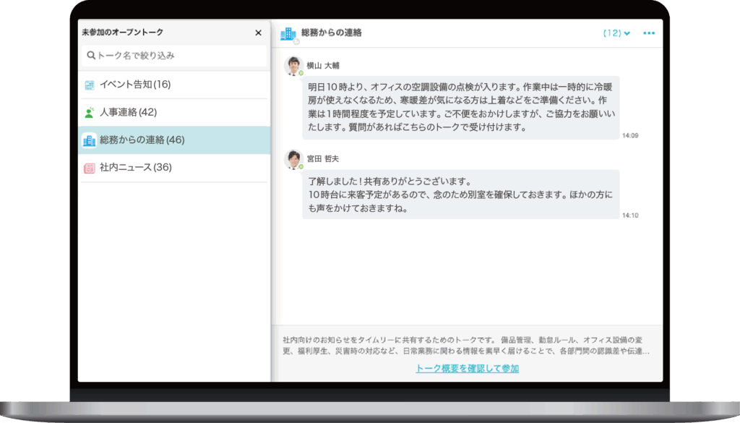Click the トーク概要を確認して参加 link

click(x=467, y=369)
